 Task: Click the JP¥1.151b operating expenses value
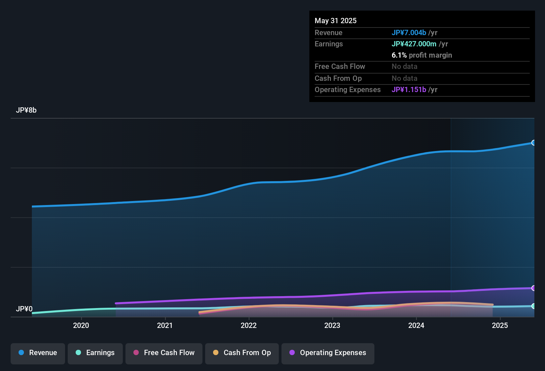pos(409,89)
